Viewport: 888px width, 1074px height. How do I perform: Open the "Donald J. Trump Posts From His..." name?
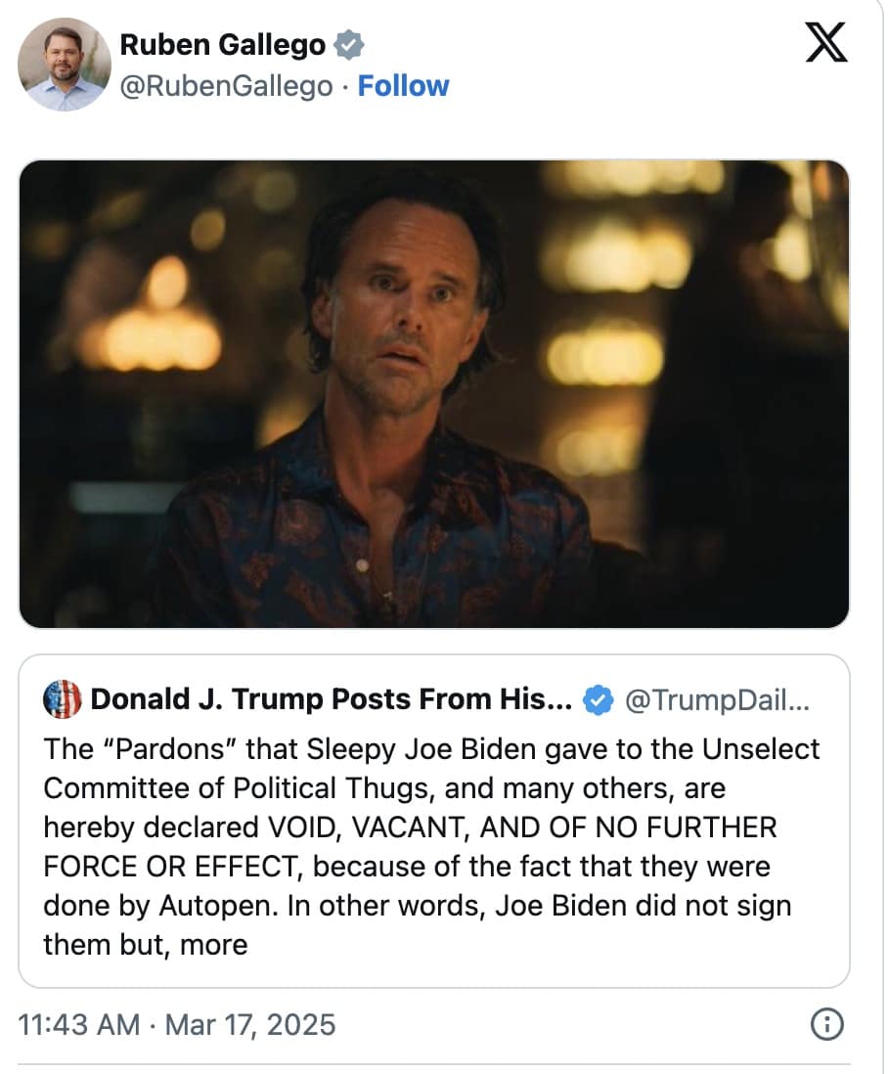pyautogui.click(x=331, y=699)
